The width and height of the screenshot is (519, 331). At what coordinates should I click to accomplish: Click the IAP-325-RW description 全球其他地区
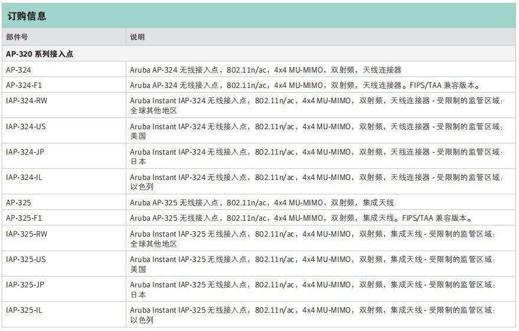click(312, 239)
